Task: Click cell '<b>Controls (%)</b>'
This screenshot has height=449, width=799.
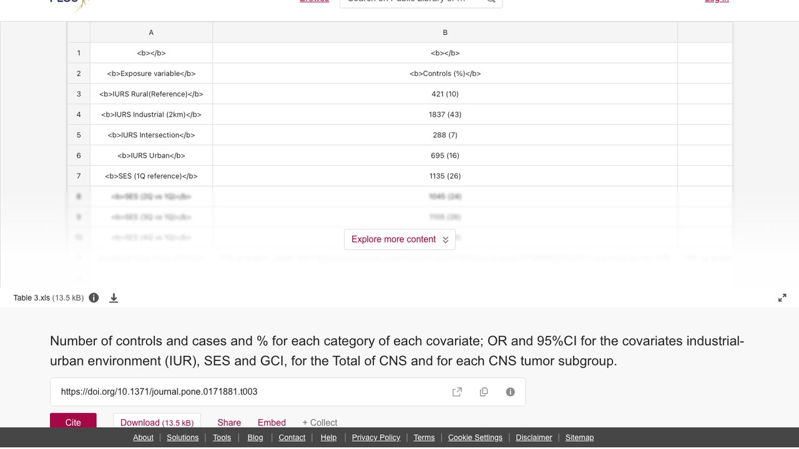Action: (445, 74)
